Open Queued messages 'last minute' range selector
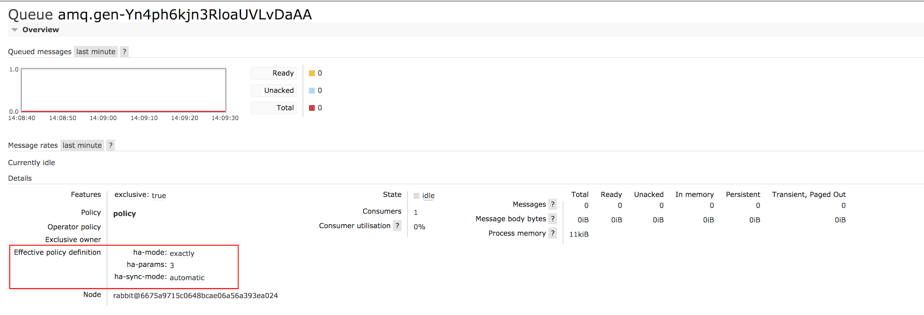The height and width of the screenshot is (315, 924). [x=96, y=52]
